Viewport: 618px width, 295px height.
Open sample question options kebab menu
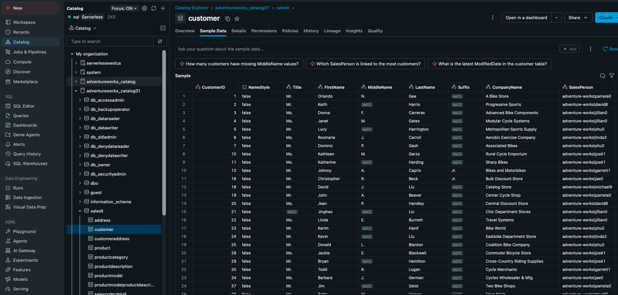point(591,49)
